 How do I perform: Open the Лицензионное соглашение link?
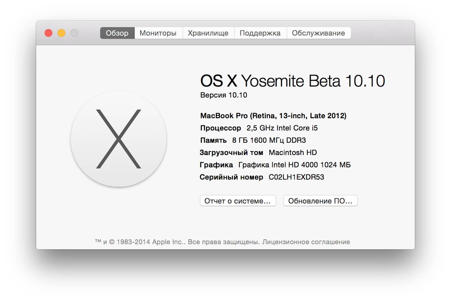[306, 242]
